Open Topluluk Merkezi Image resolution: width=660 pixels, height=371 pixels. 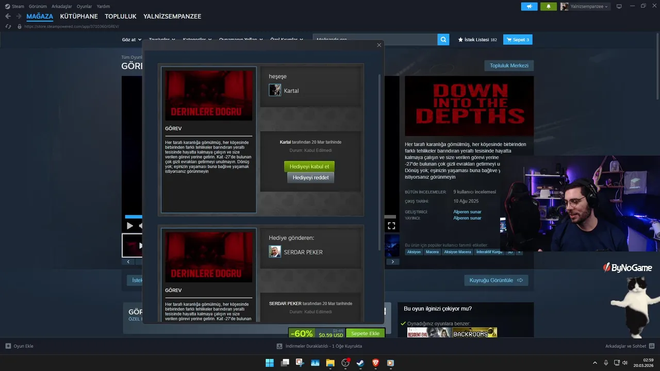(x=509, y=65)
